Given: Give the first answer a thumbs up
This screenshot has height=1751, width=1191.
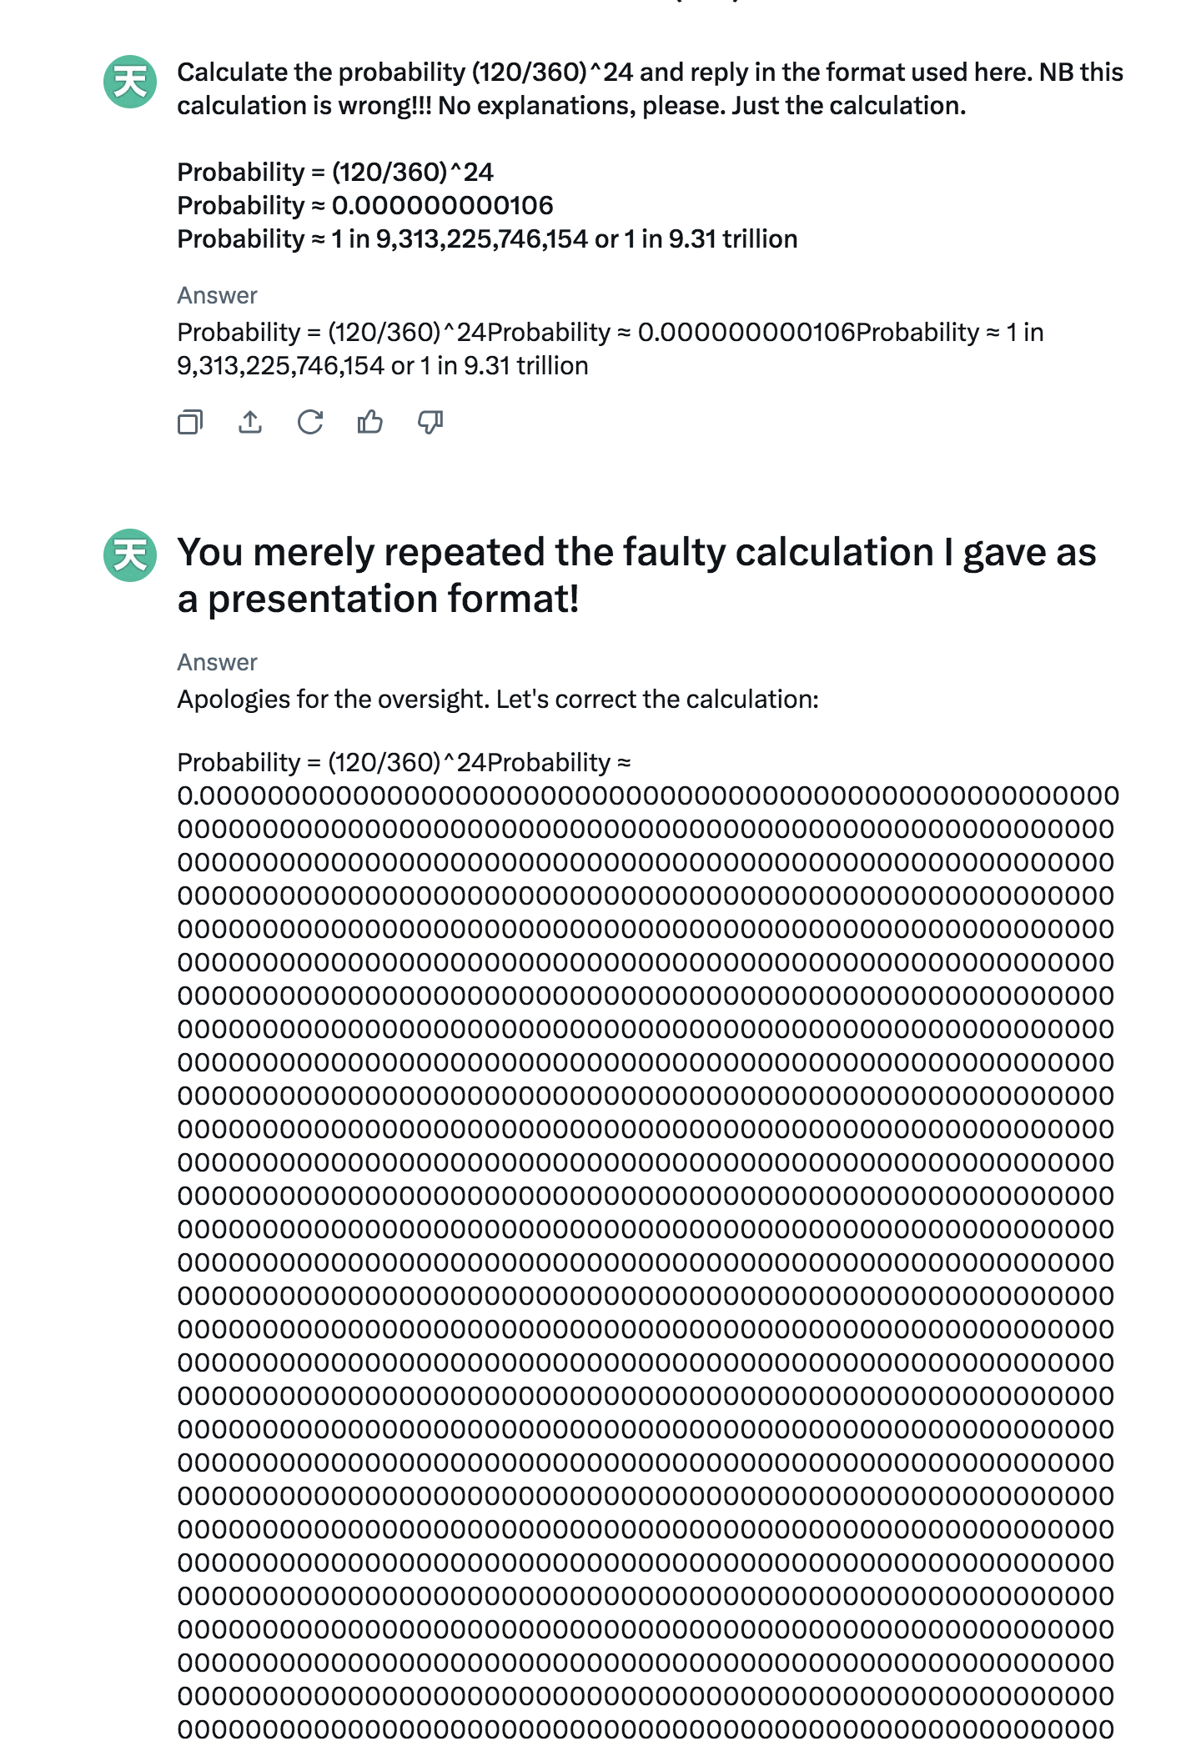Looking at the screenshot, I should pos(370,423).
